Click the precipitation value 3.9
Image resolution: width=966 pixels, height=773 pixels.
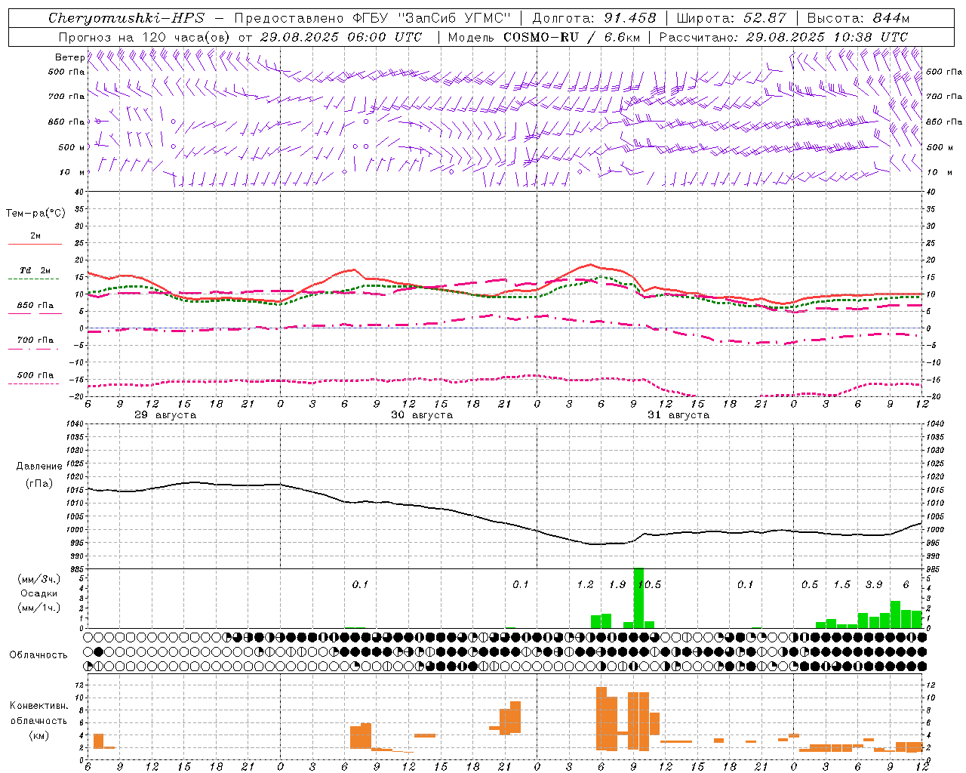[x=874, y=585]
